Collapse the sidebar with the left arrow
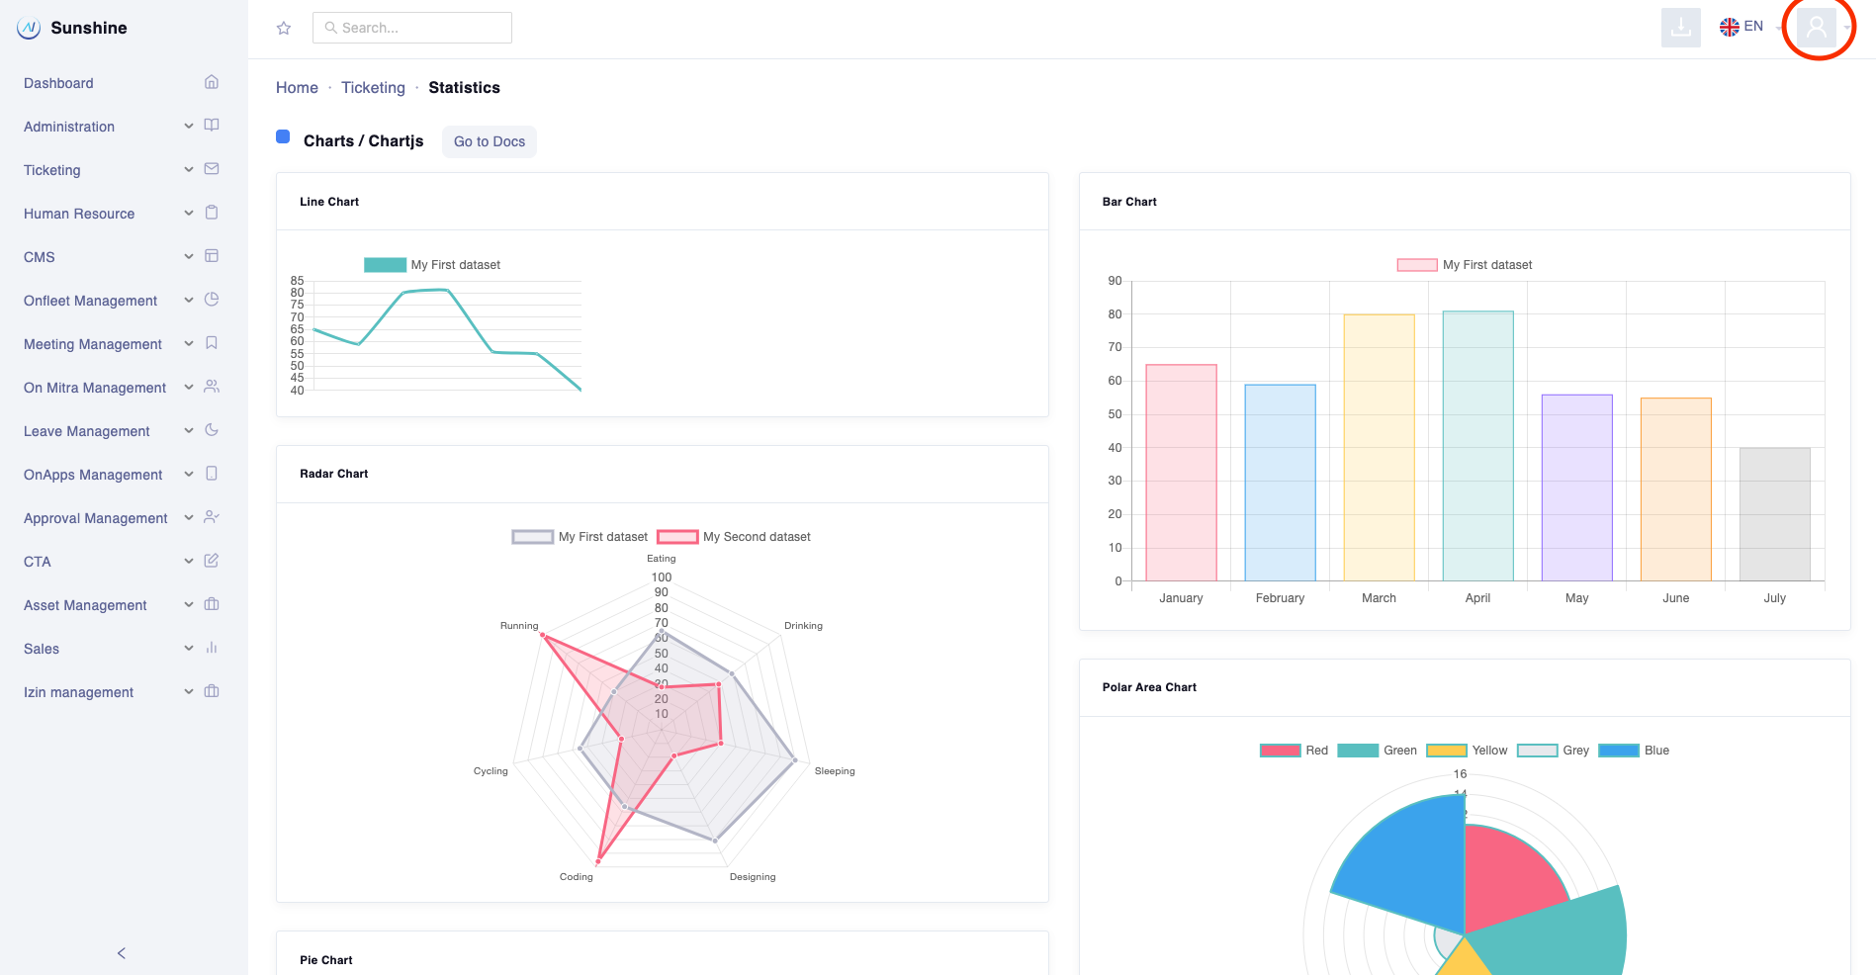The height and width of the screenshot is (975, 1876). point(122,953)
